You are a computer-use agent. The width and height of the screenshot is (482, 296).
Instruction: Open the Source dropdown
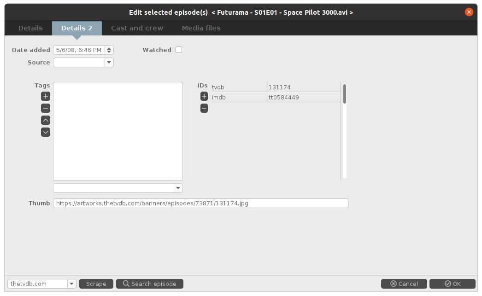coord(109,62)
